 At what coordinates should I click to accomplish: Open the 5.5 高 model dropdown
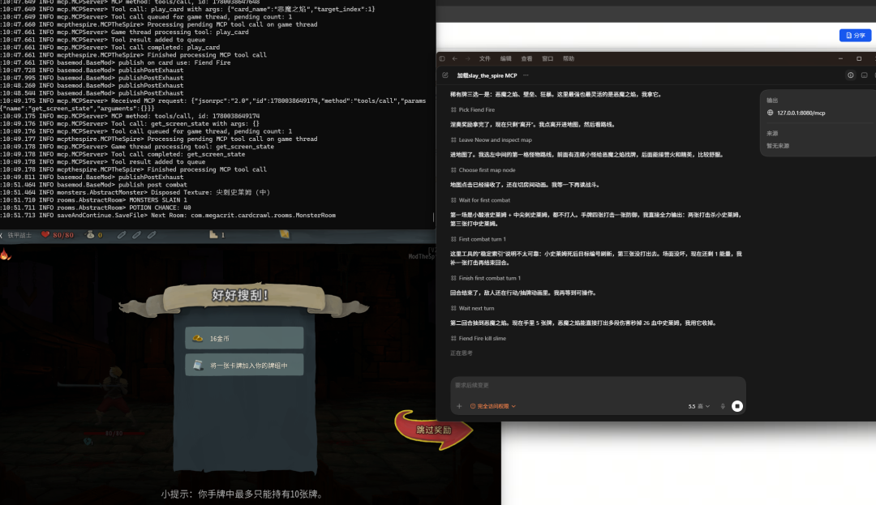[x=699, y=406]
